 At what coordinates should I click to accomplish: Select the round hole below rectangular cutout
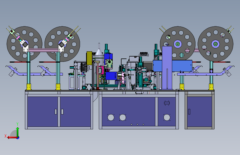pos(167,117)
